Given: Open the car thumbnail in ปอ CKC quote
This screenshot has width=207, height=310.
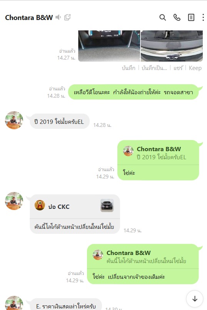Looking at the screenshot, I should pos(107,205).
